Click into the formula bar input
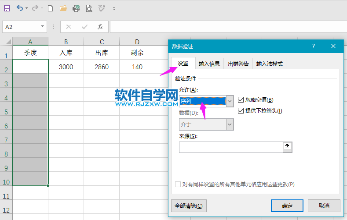This screenshot has width=347, height=220. (228, 27)
